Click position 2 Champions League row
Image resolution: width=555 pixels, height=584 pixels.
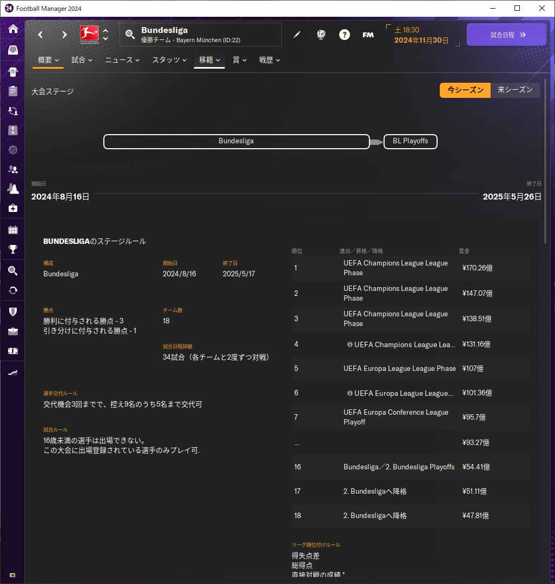click(x=410, y=294)
